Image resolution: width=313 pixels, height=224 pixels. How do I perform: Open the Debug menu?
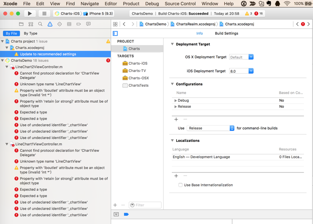point(152,4)
